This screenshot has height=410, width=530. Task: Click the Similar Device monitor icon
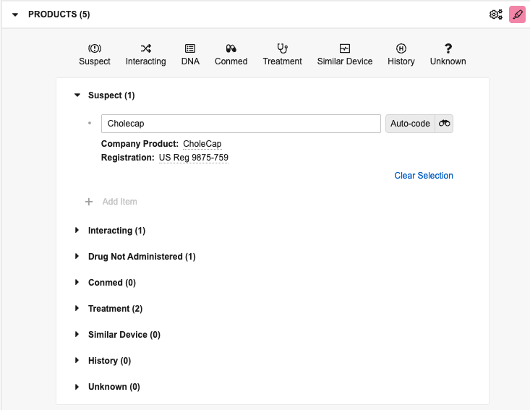(345, 48)
